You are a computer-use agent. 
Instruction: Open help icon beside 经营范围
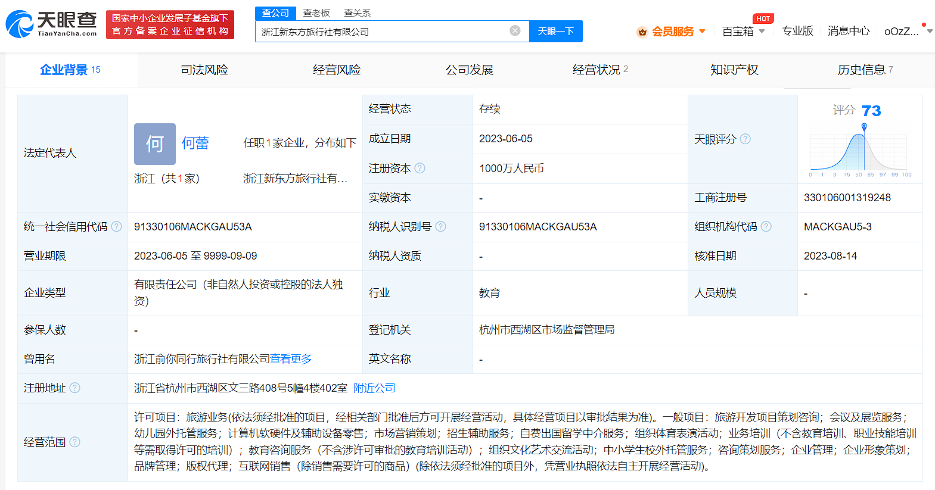pyautogui.click(x=74, y=442)
